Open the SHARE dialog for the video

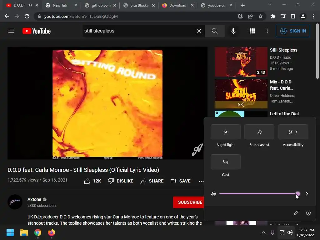(152, 181)
